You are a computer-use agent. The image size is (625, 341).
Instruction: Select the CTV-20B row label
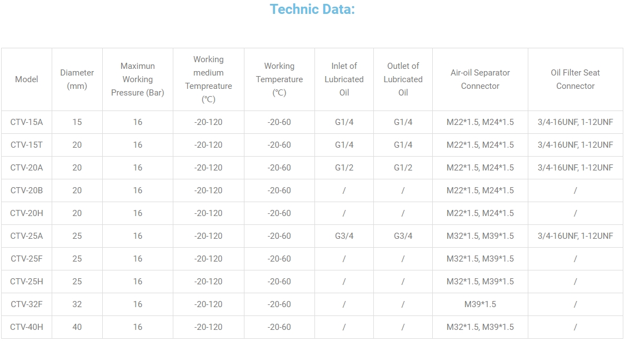[x=27, y=190]
